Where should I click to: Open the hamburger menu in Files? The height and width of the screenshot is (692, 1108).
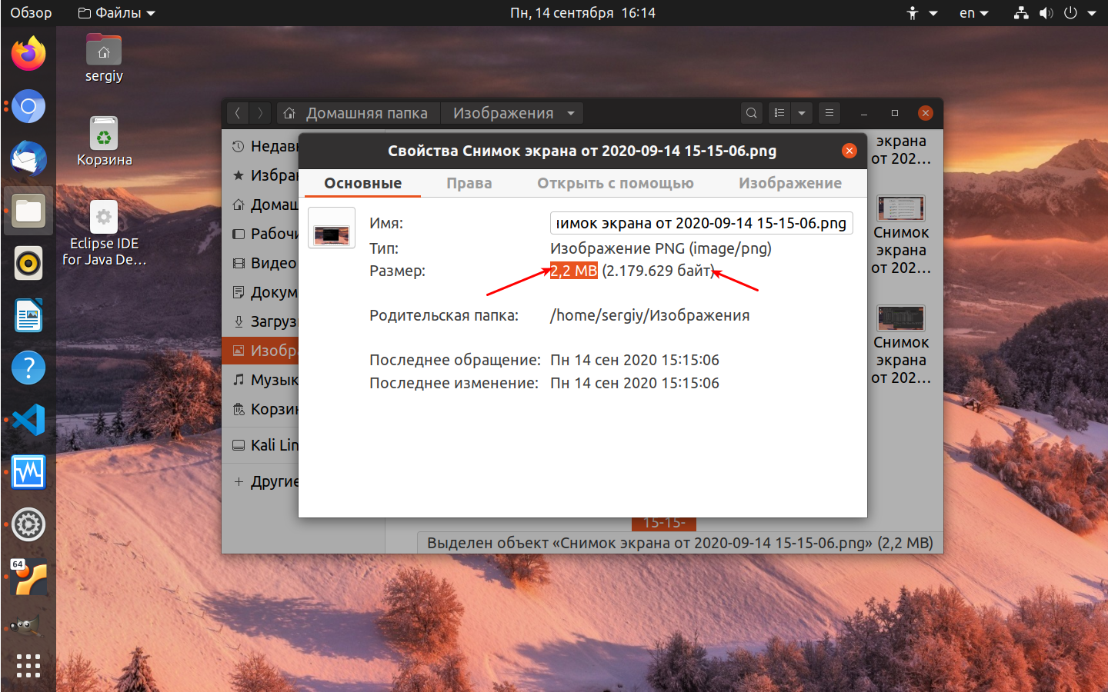tap(829, 113)
